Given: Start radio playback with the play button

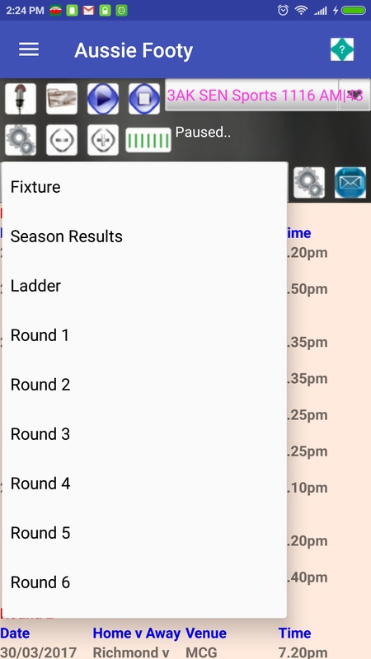Looking at the screenshot, I should coord(103,99).
